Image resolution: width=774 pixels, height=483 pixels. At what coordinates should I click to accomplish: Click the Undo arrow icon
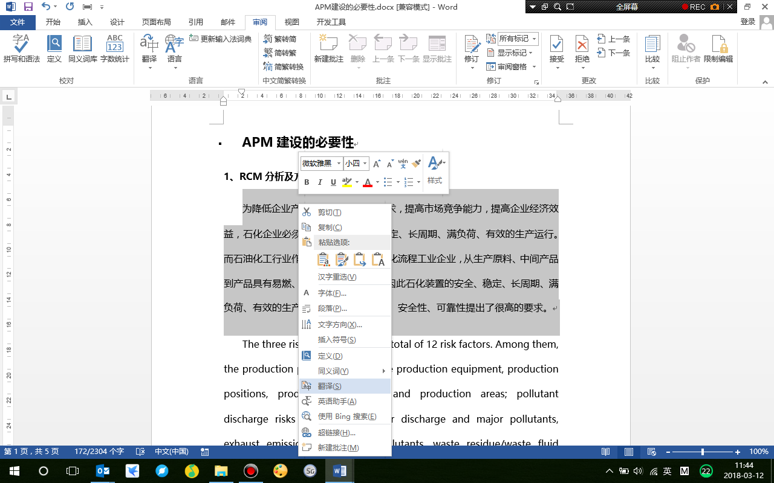pyautogui.click(x=46, y=7)
